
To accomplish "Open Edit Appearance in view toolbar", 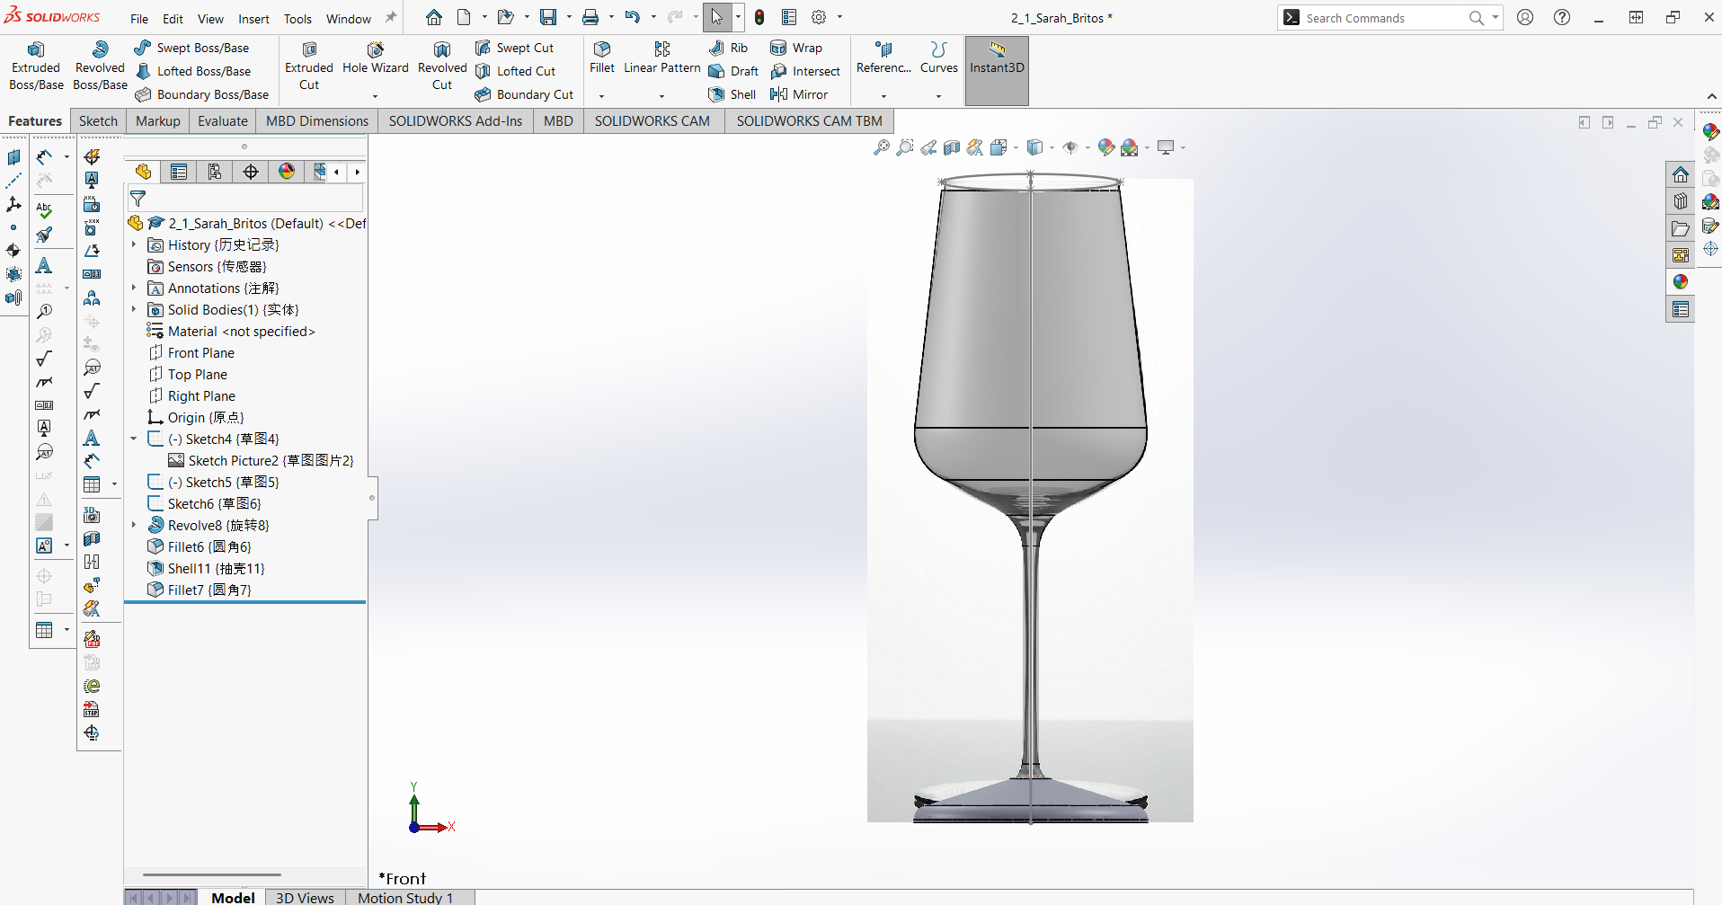I will click(1106, 147).
